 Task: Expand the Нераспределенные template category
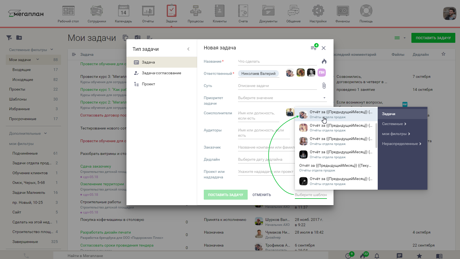point(402,144)
